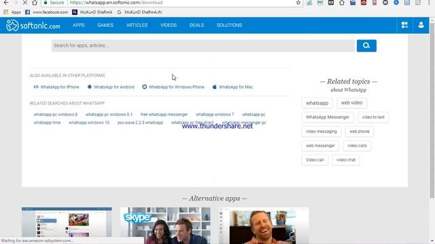Viewport: 435px width, 244px height.
Task: Open WhatsApp for iPhone link
Action: click(x=60, y=87)
